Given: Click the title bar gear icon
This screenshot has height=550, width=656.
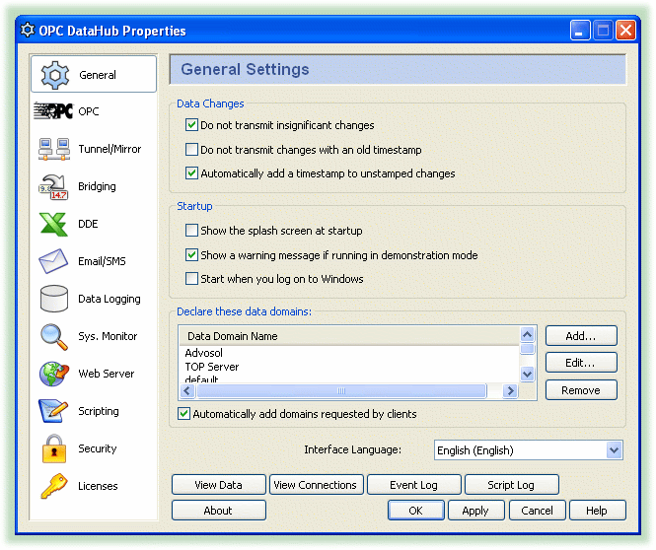Looking at the screenshot, I should [28, 31].
